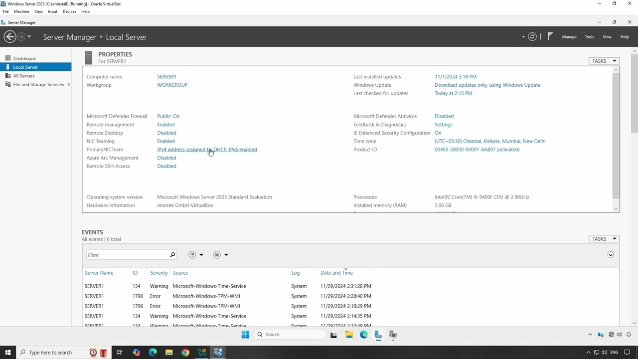Click the filter search magnifier icon
The image size is (638, 359).
coord(172,255)
